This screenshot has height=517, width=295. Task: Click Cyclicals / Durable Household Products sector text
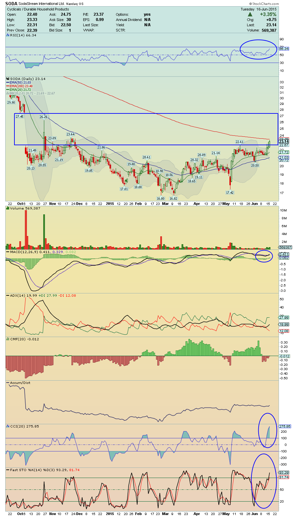click(38, 9)
